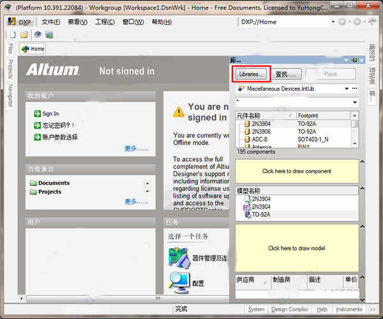Image resolution: width=383 pixels, height=319 pixels.
Task: Click the navigate forward arrow icon
Action: coord(357,22)
